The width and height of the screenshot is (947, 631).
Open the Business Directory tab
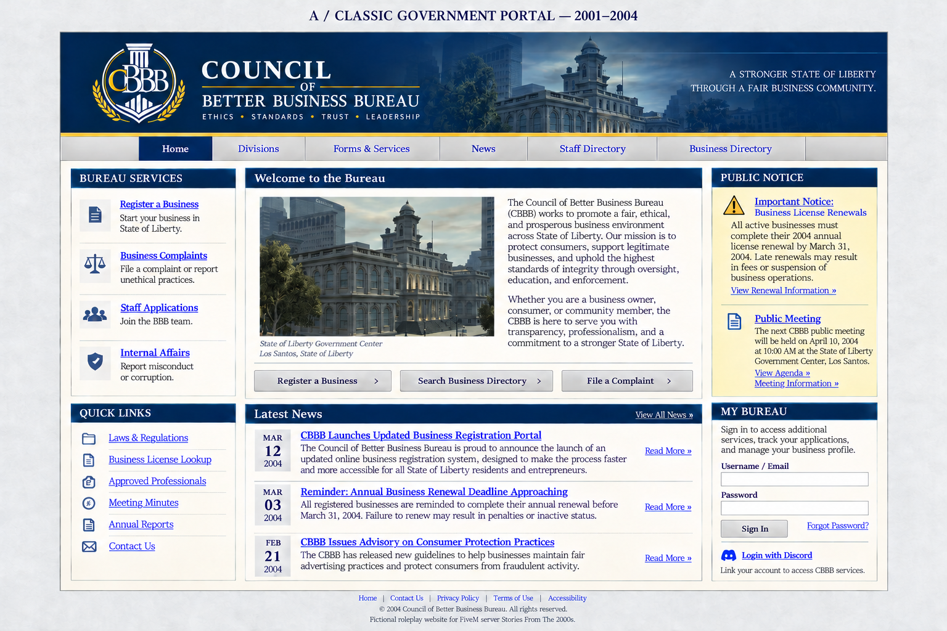(x=731, y=149)
